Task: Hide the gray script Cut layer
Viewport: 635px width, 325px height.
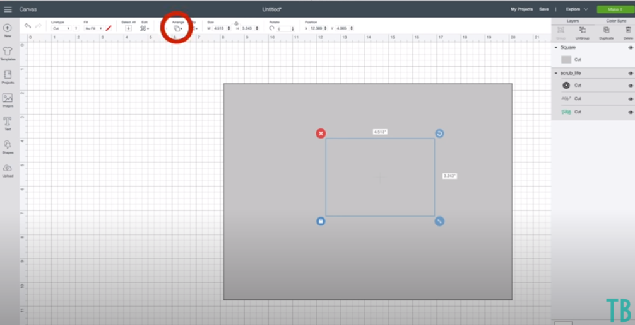Action: [x=631, y=99]
